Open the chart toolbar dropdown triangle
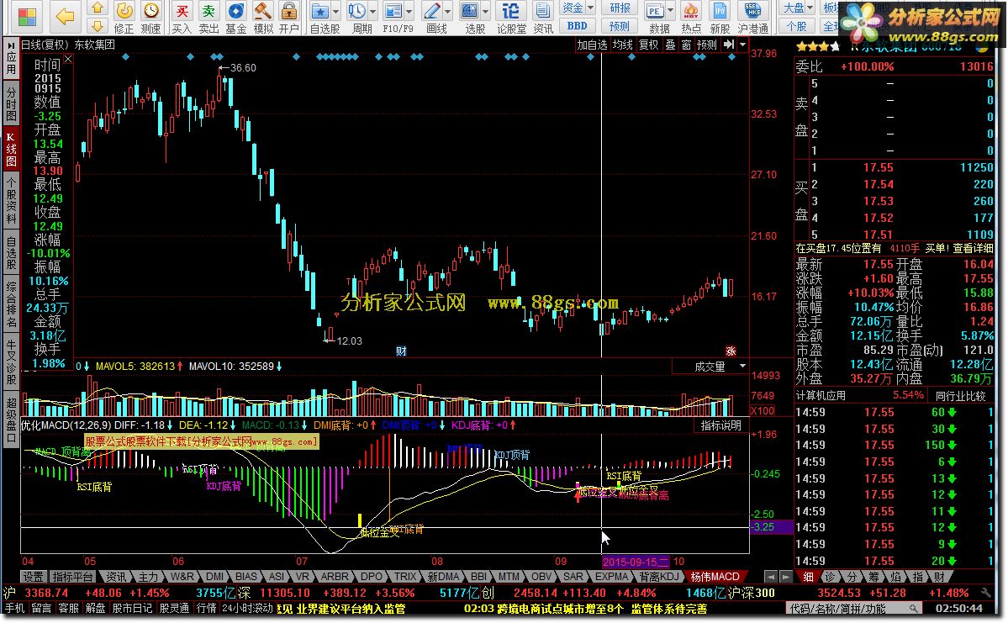The width and height of the screenshot is (1008, 623). pyautogui.click(x=743, y=45)
